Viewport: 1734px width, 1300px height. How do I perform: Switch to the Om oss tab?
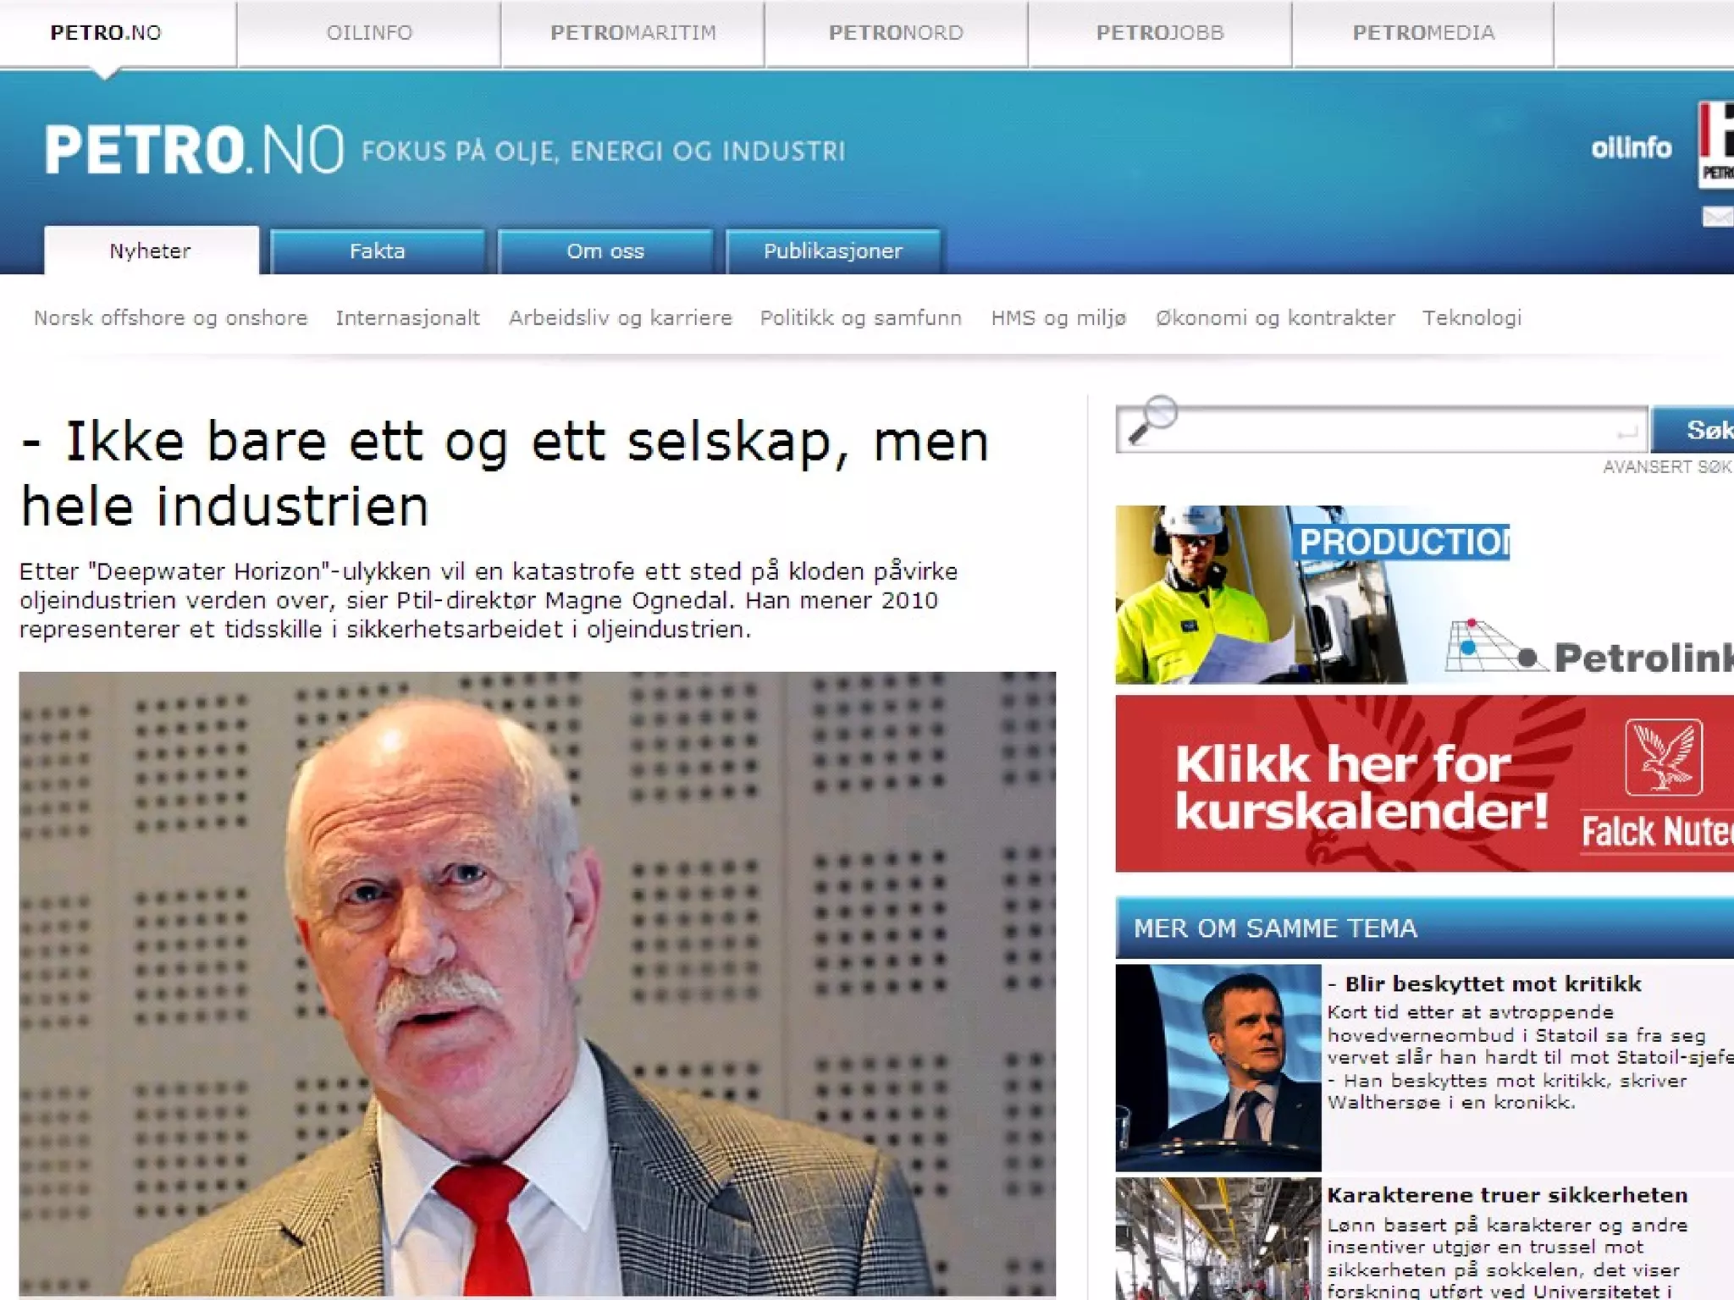click(x=605, y=251)
